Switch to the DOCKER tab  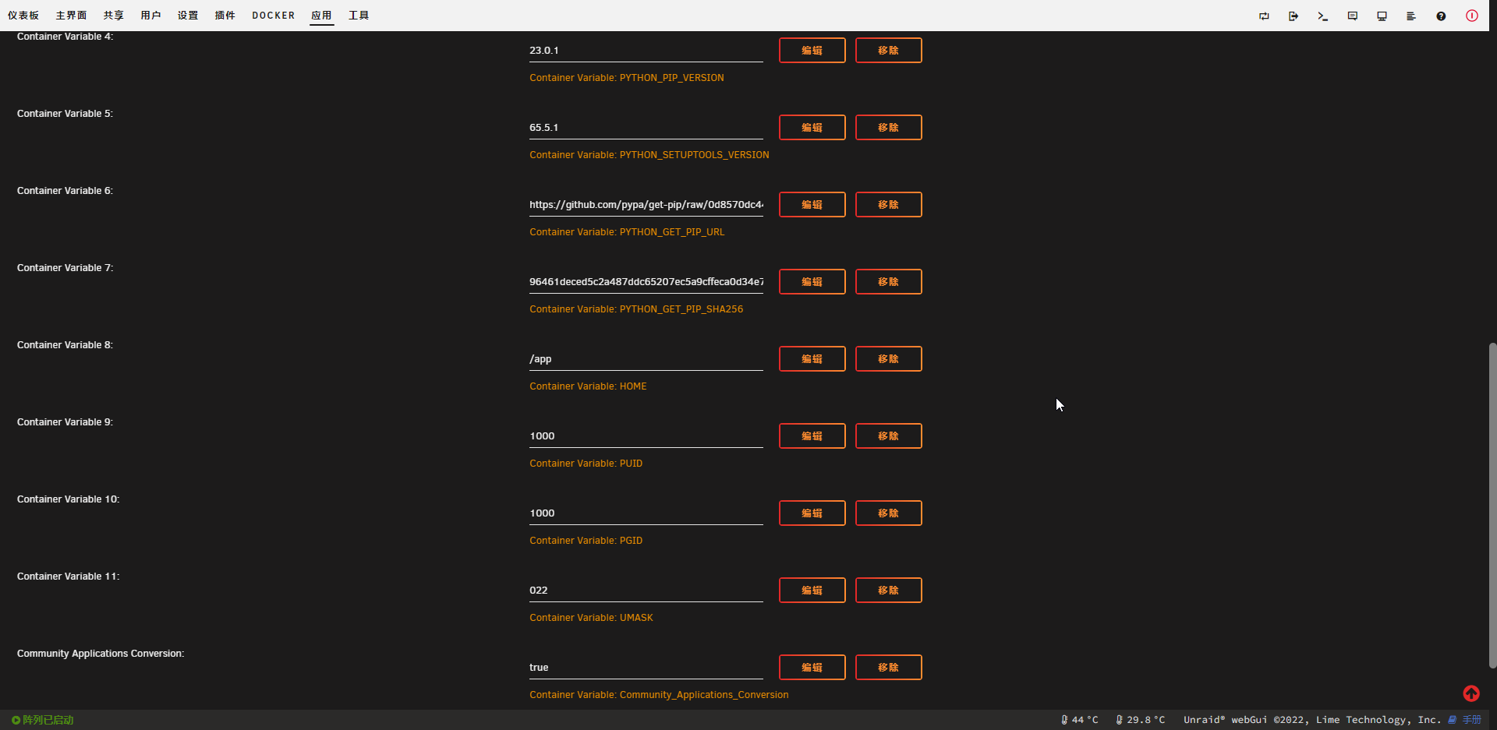tap(273, 15)
